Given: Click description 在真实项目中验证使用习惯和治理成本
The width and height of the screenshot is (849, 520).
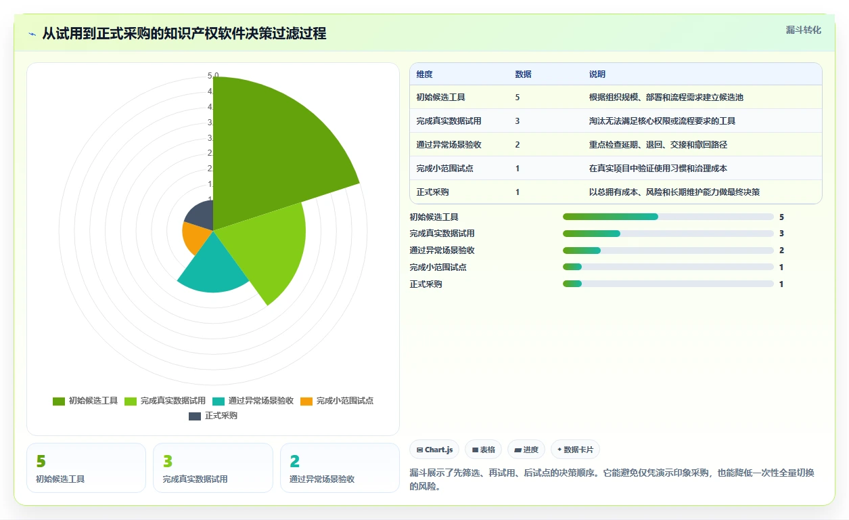Looking at the screenshot, I should 658,169.
